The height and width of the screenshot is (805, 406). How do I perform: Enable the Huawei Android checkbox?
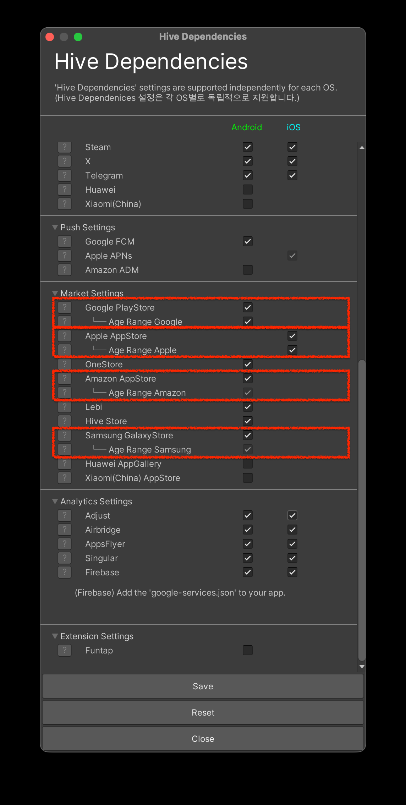click(248, 190)
